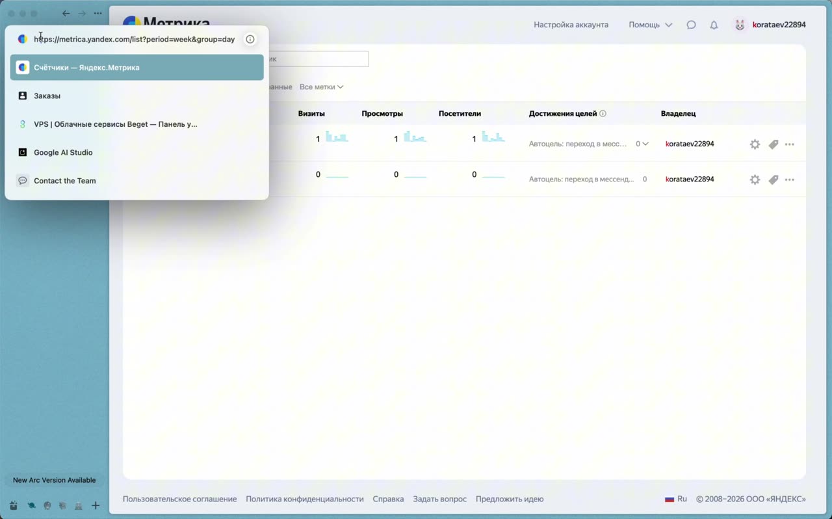This screenshot has width=832, height=519.
Task: Open settings gear for the counter with 1 visit
Action: click(x=755, y=144)
